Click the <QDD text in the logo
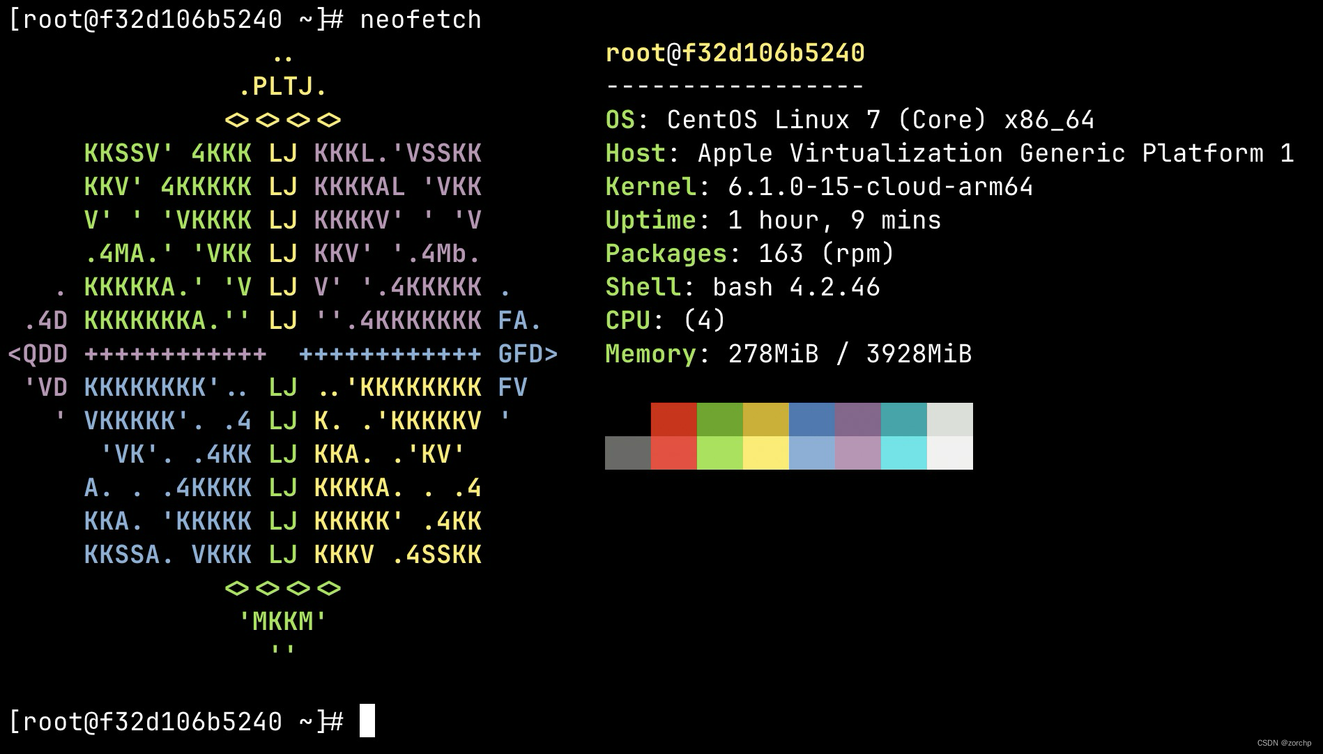 38,354
